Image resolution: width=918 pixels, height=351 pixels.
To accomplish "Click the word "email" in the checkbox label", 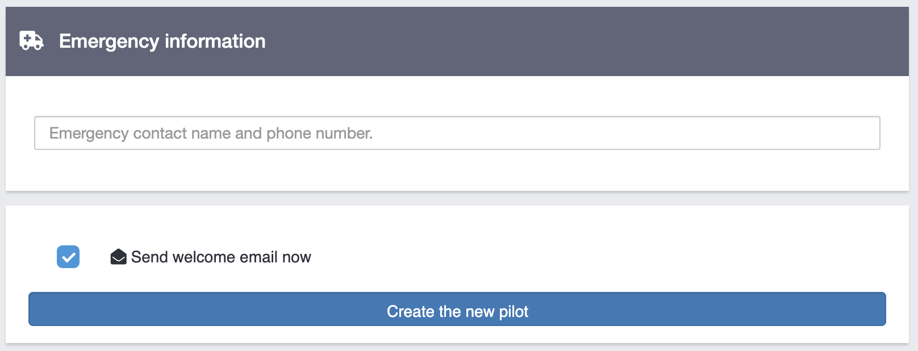I will point(258,257).
